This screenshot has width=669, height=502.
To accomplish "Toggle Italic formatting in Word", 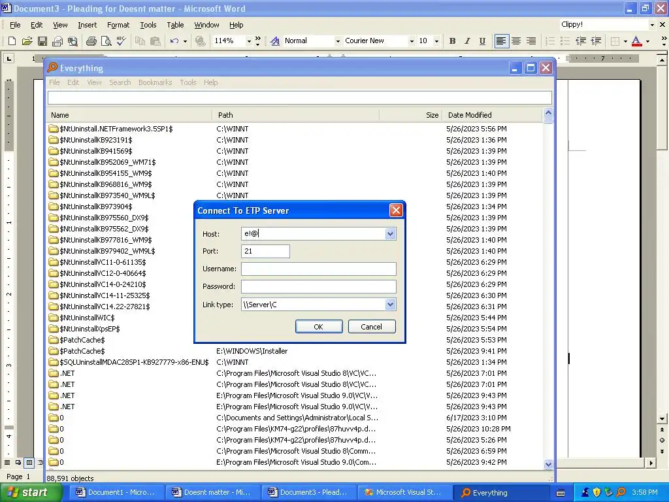I will (467, 41).
